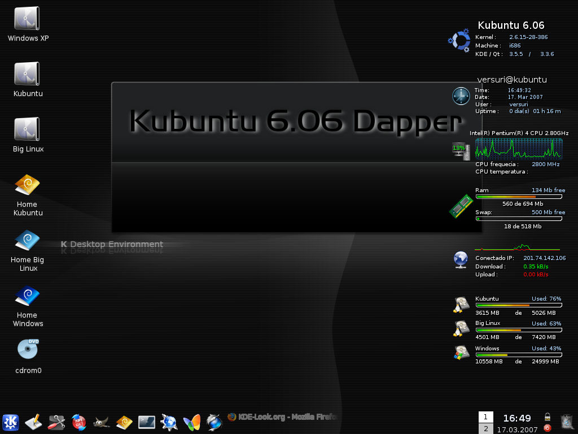The height and width of the screenshot is (434, 578).
Task: Open the Konqueror web browser panel icon
Action: point(169,422)
